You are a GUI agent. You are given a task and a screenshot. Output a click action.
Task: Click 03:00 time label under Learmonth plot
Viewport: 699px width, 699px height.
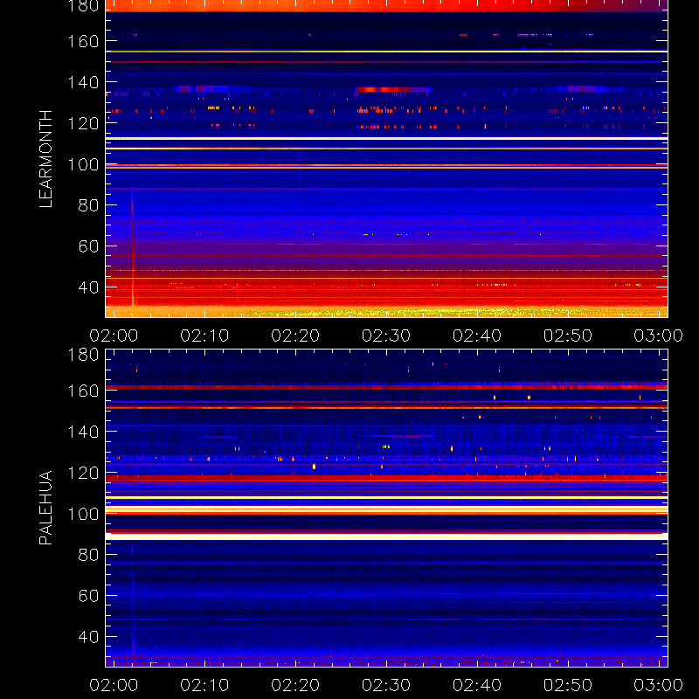pyautogui.click(x=659, y=336)
